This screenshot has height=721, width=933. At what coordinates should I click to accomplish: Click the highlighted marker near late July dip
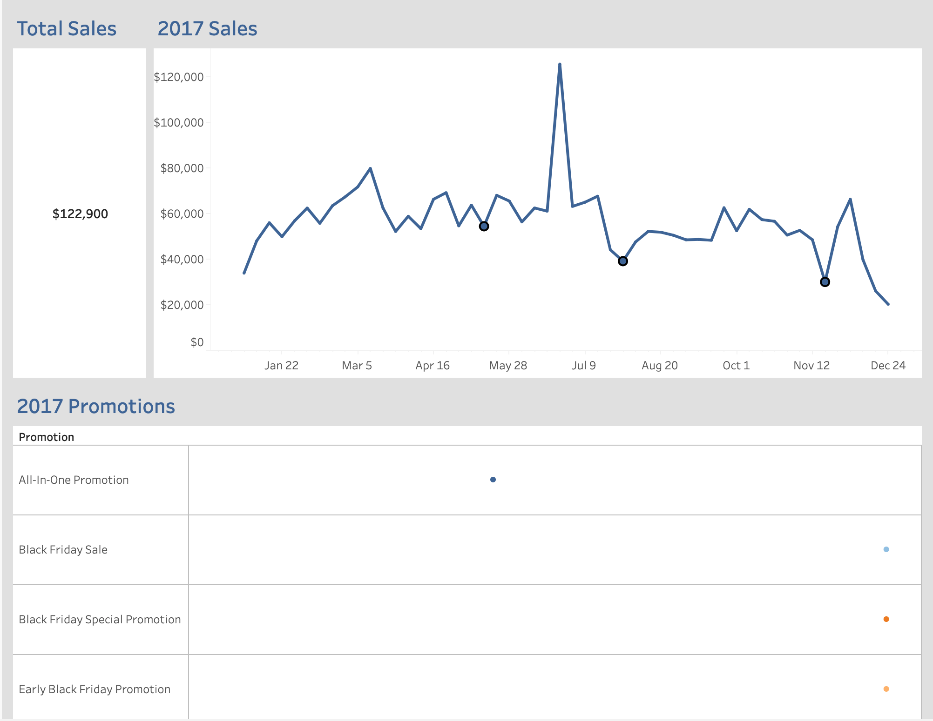coord(622,261)
